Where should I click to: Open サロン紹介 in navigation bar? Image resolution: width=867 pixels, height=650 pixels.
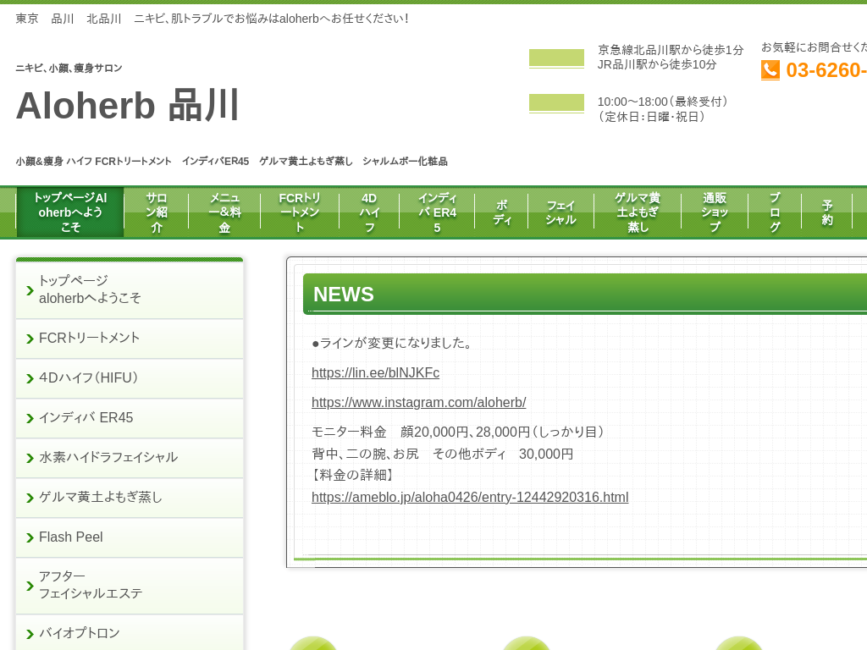157,212
